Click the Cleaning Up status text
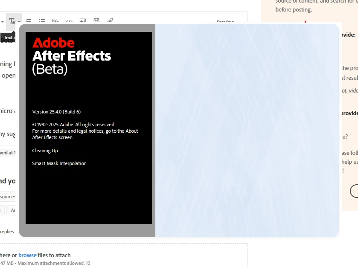The width and height of the screenshot is (358, 267). tap(45, 151)
